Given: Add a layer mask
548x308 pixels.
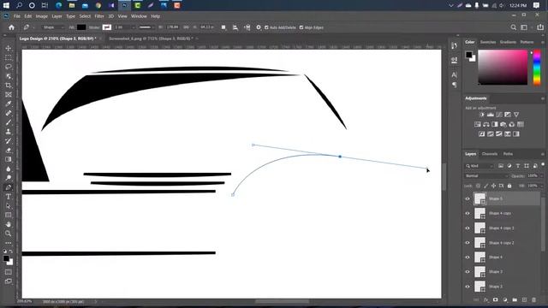Looking at the screenshot, I should click(x=495, y=299).
